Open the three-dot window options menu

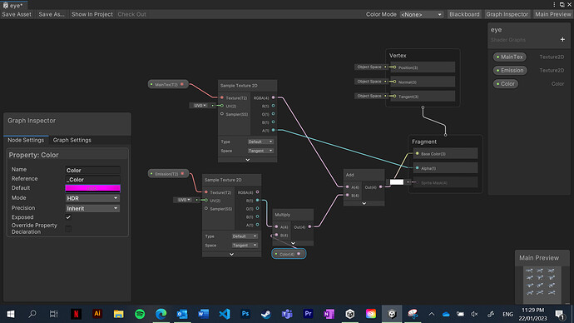554,5
